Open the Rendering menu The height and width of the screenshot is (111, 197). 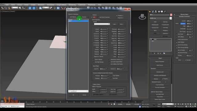pos(72,5)
